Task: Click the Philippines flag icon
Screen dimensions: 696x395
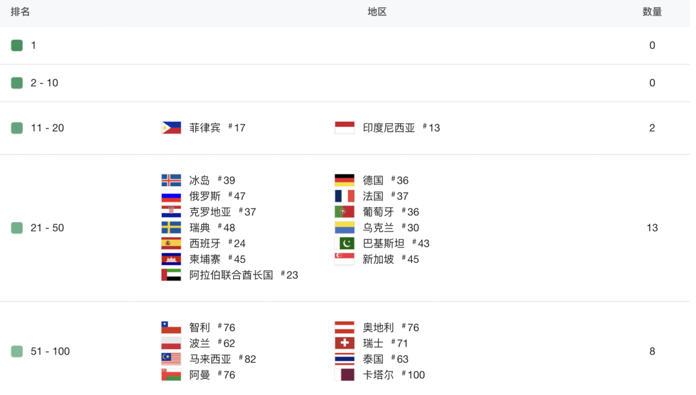Action: coord(171,128)
